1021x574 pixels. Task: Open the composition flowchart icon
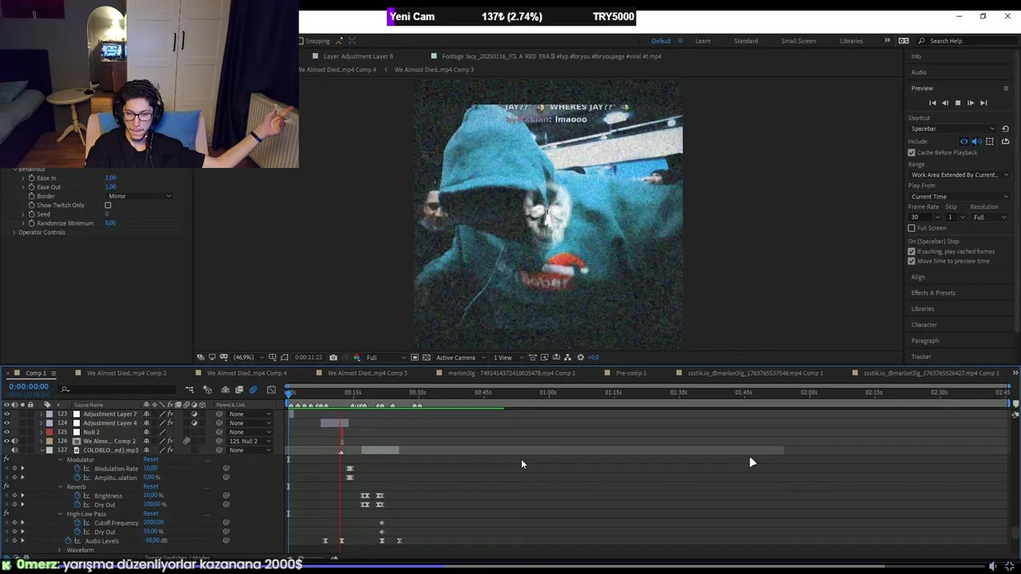pos(568,357)
